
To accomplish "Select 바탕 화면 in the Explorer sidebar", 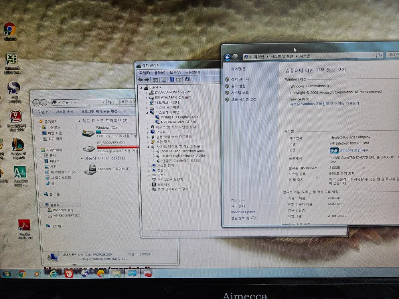I will [55, 133].
